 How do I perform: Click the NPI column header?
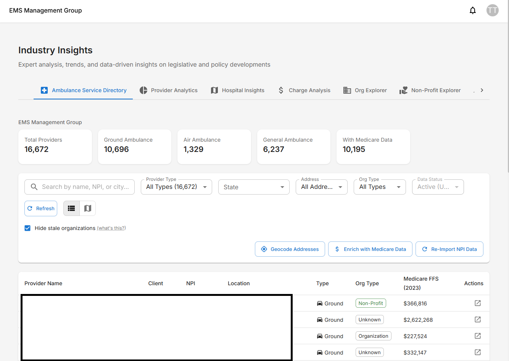point(191,283)
